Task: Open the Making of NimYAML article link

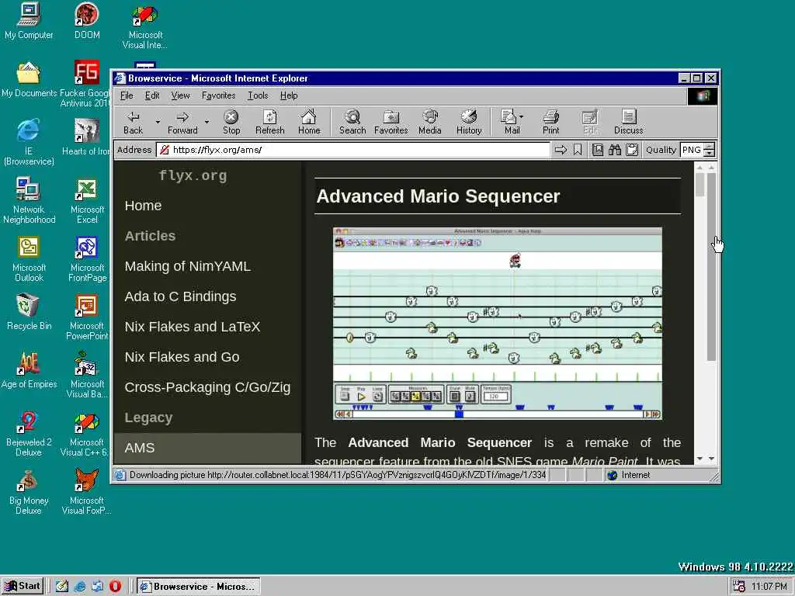Action: (188, 266)
